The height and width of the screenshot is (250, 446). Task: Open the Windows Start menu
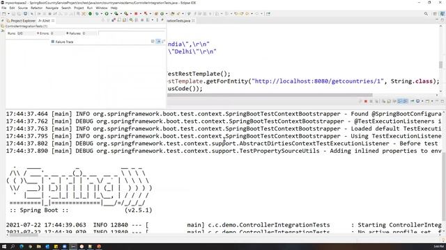tap(4, 247)
